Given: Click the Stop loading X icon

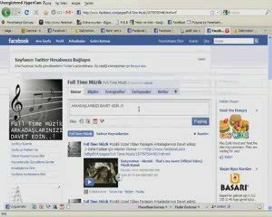Looking at the screenshot, I should click(x=36, y=12).
